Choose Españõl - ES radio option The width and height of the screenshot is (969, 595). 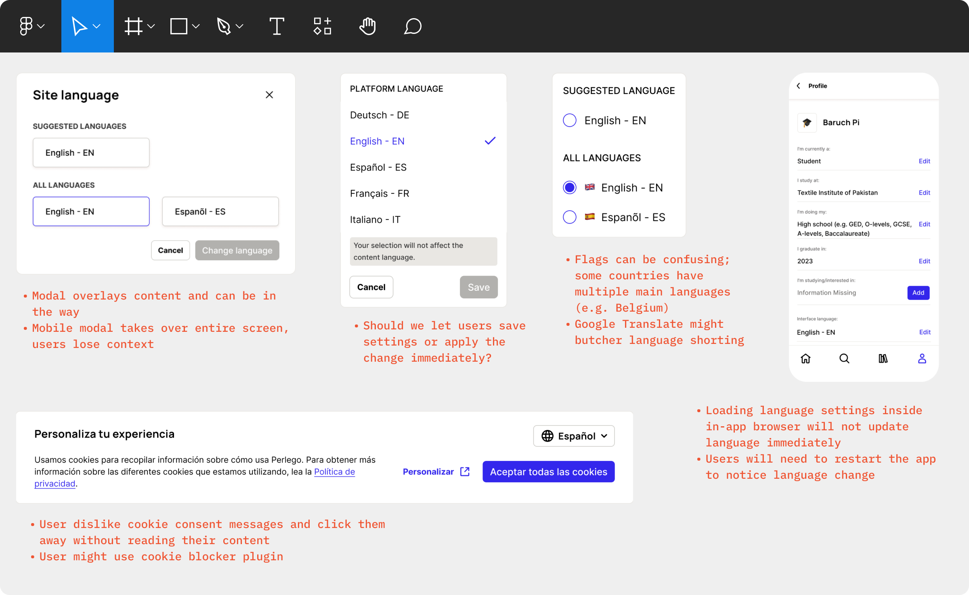[569, 217]
